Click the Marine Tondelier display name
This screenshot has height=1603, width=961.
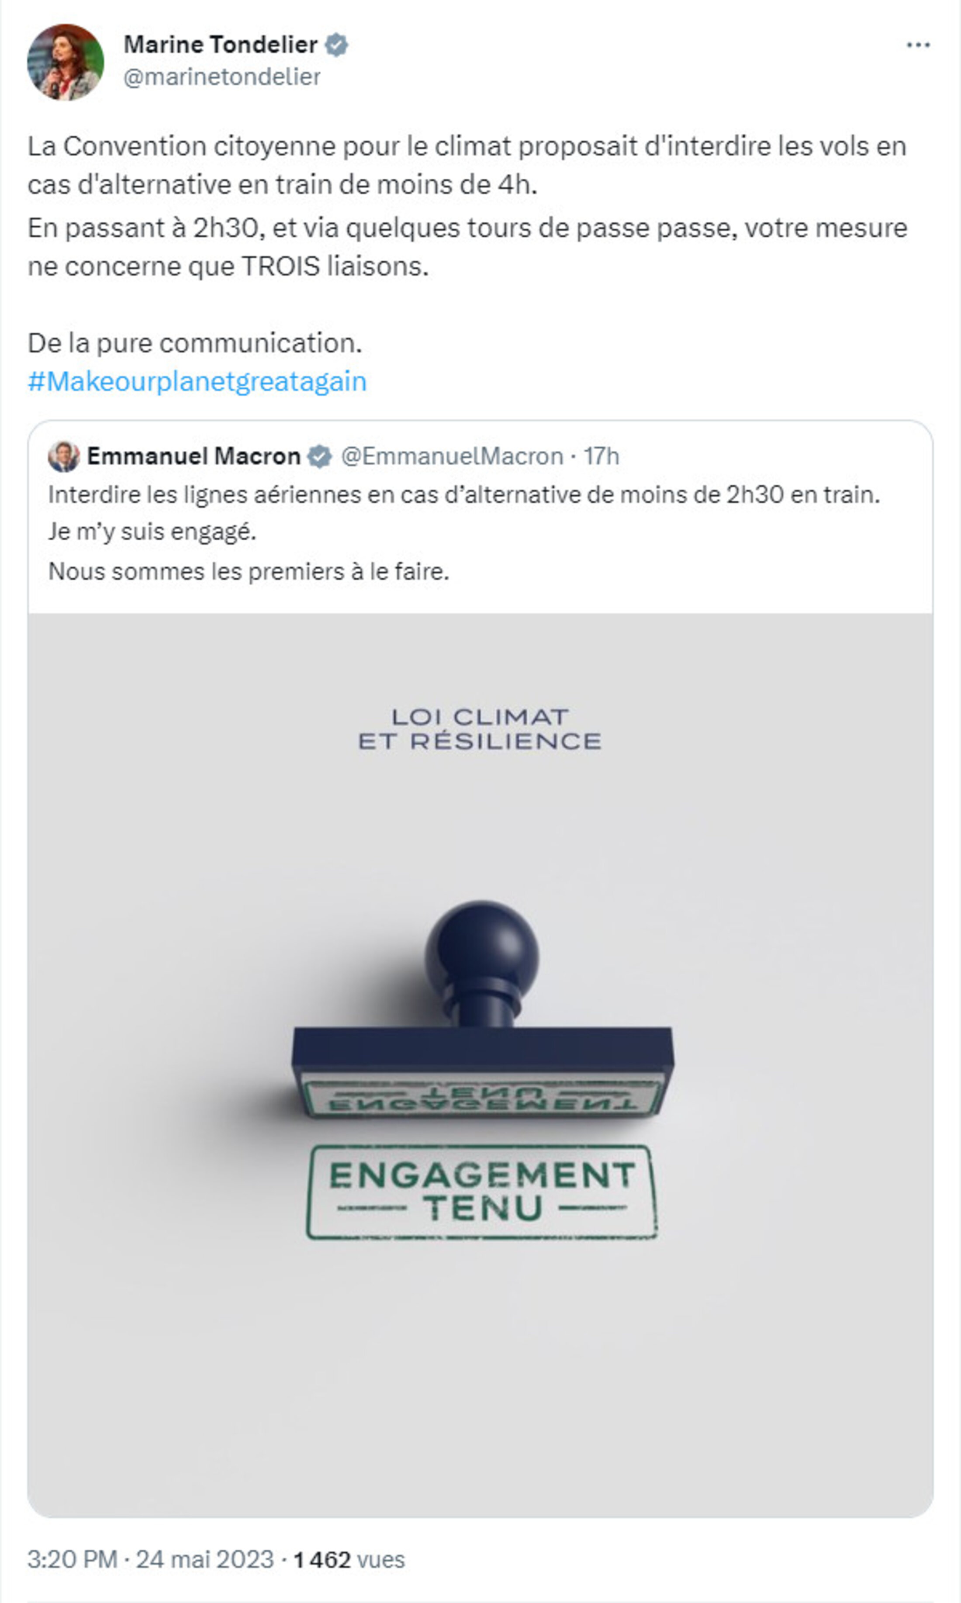click(x=220, y=45)
